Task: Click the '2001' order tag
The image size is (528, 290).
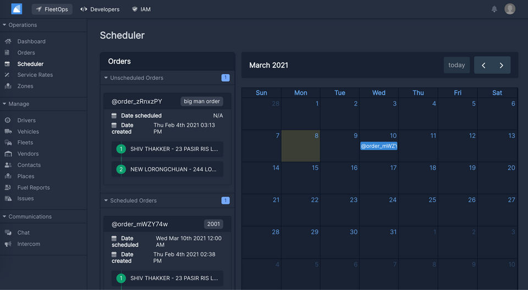Action: (213, 224)
